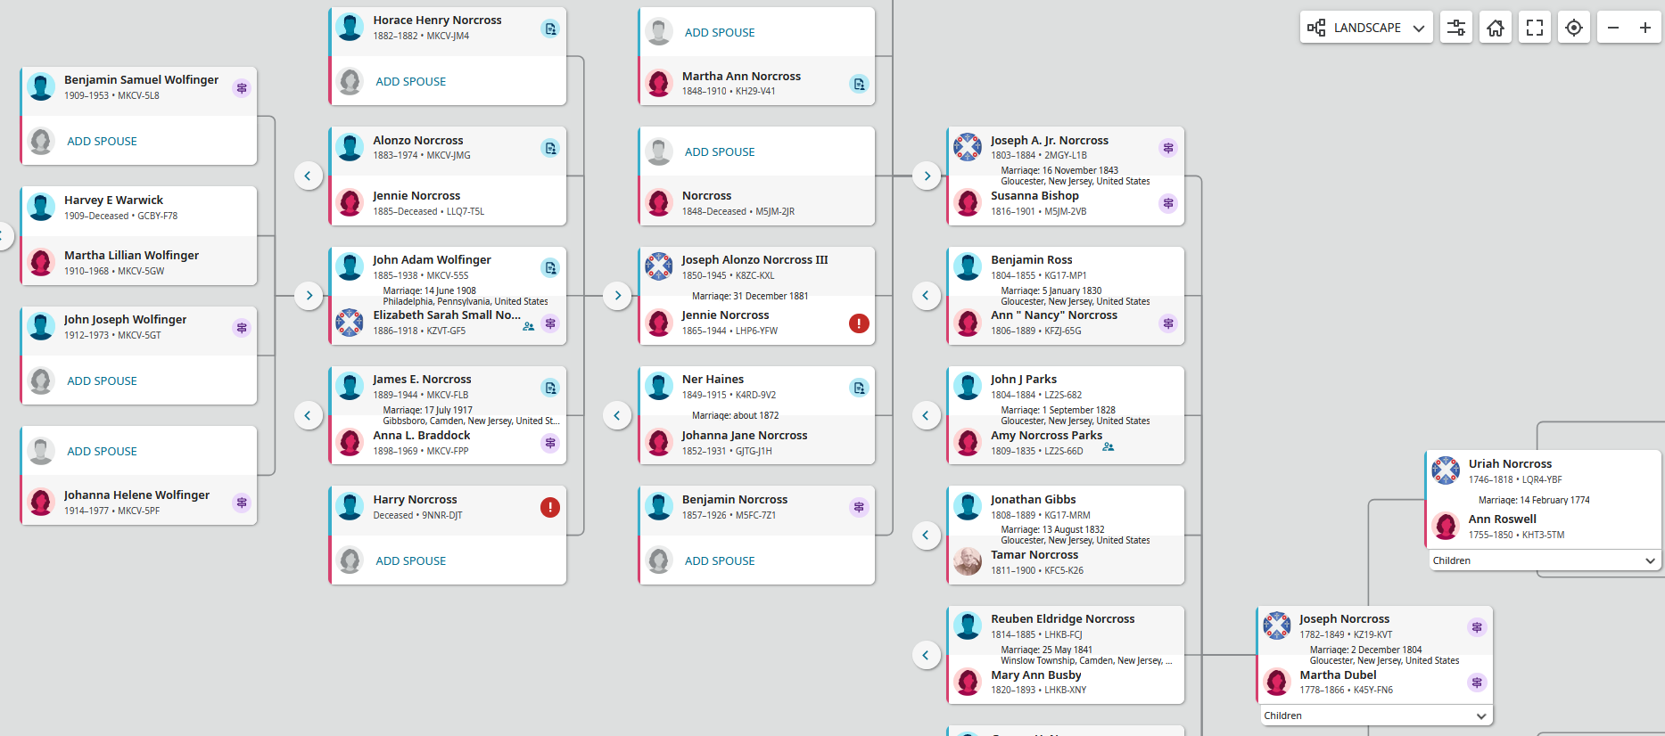Image resolution: width=1665 pixels, height=736 pixels.
Task: Open the LANDSCAPE view dropdown
Action: point(1366,28)
